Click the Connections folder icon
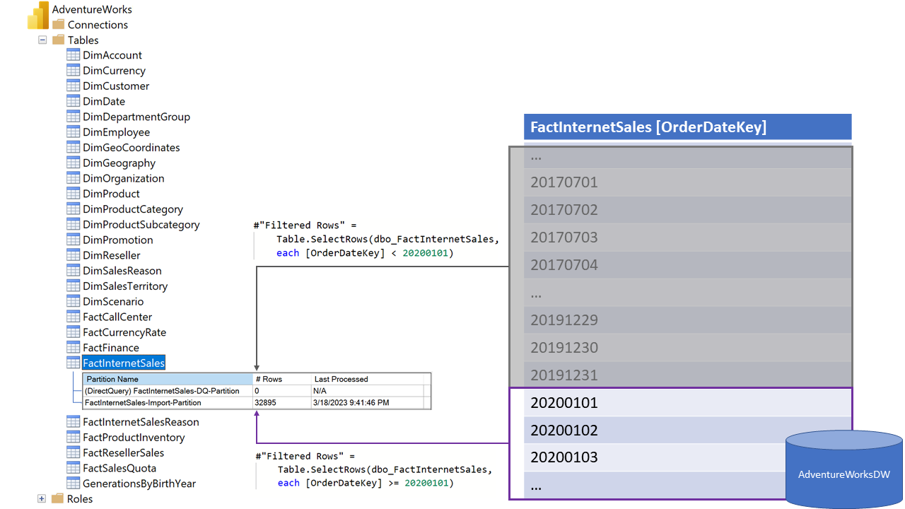This screenshot has width=905, height=509. click(58, 24)
